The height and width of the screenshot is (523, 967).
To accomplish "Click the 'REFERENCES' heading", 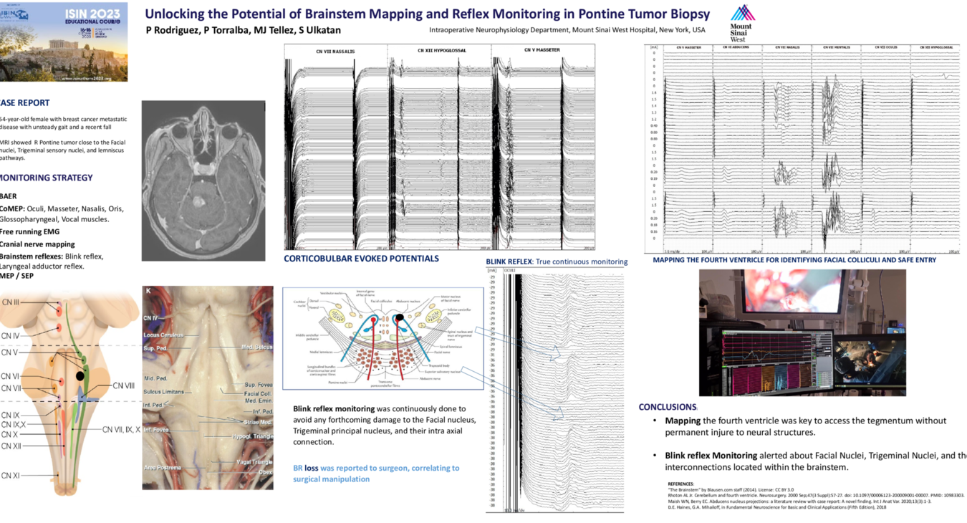I will point(680,484).
